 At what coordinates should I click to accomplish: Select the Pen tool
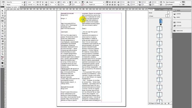click(2, 26)
